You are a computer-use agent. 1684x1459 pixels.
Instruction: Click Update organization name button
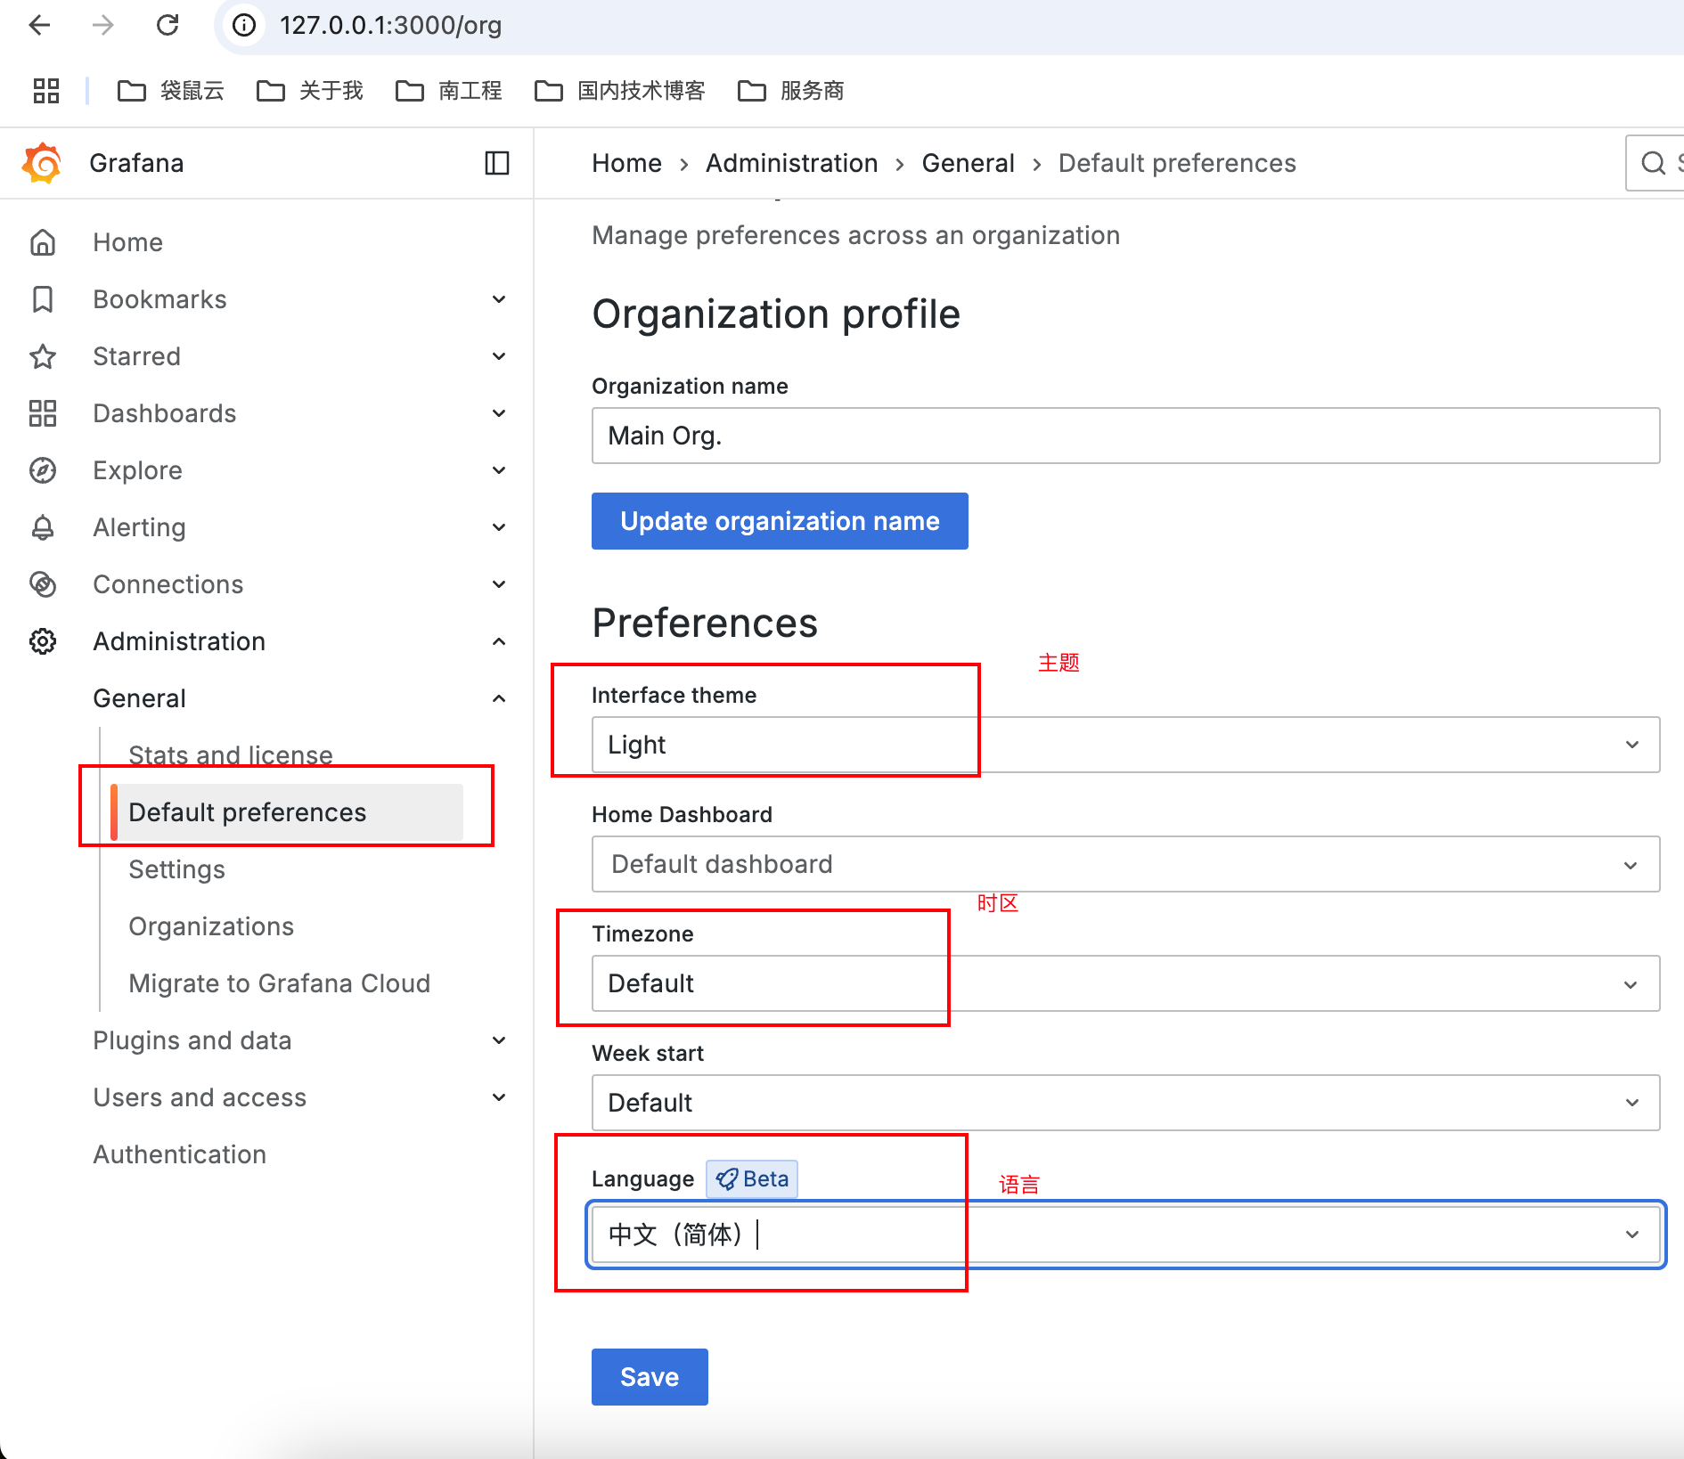780,521
